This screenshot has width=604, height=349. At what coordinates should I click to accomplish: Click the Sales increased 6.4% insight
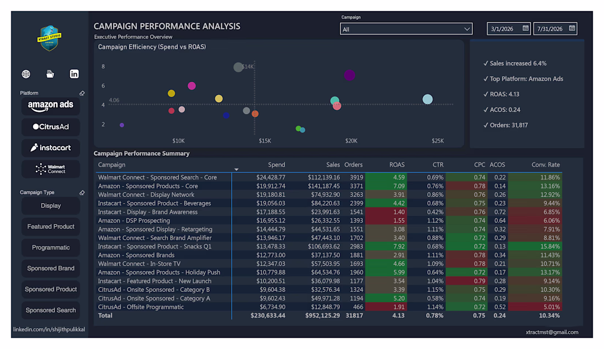pos(514,64)
